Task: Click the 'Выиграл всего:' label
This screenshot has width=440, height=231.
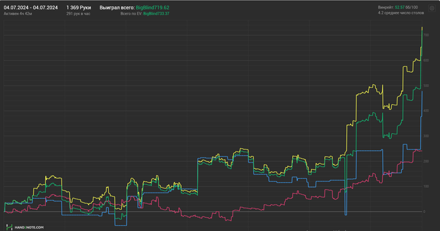Action: [117, 8]
